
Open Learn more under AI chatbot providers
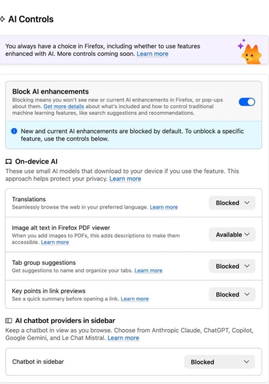123,338
